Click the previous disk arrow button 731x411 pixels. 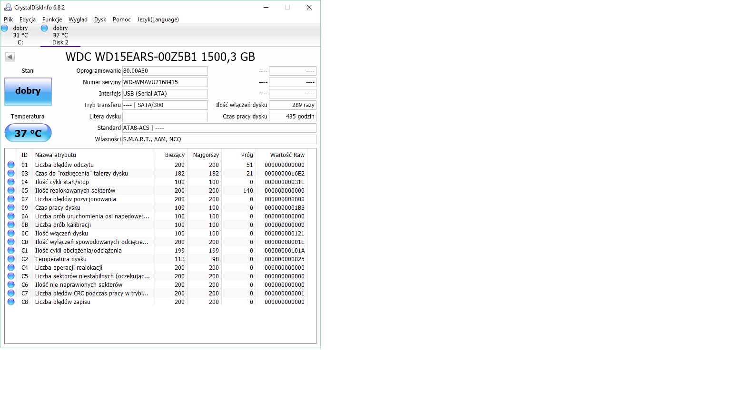10,57
